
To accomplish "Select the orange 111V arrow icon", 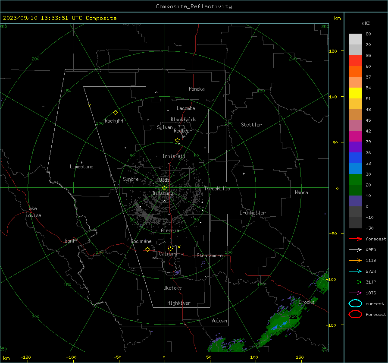I will point(355,260).
